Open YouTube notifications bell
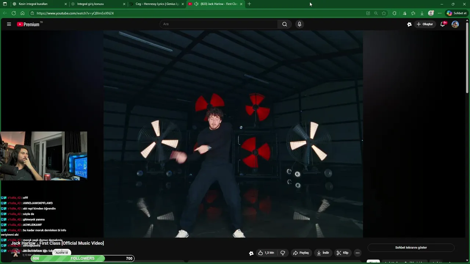470x264 pixels. pyautogui.click(x=443, y=24)
